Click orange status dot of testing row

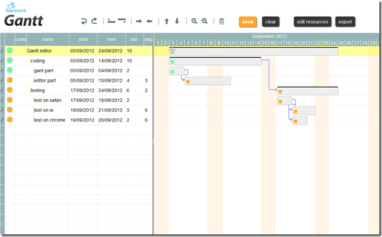point(10,90)
